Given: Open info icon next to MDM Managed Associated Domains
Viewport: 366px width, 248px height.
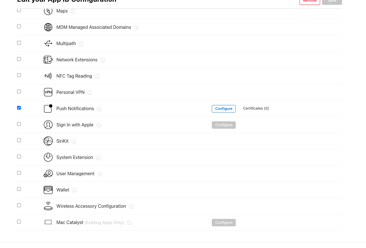Looking at the screenshot, I should pos(136,27).
